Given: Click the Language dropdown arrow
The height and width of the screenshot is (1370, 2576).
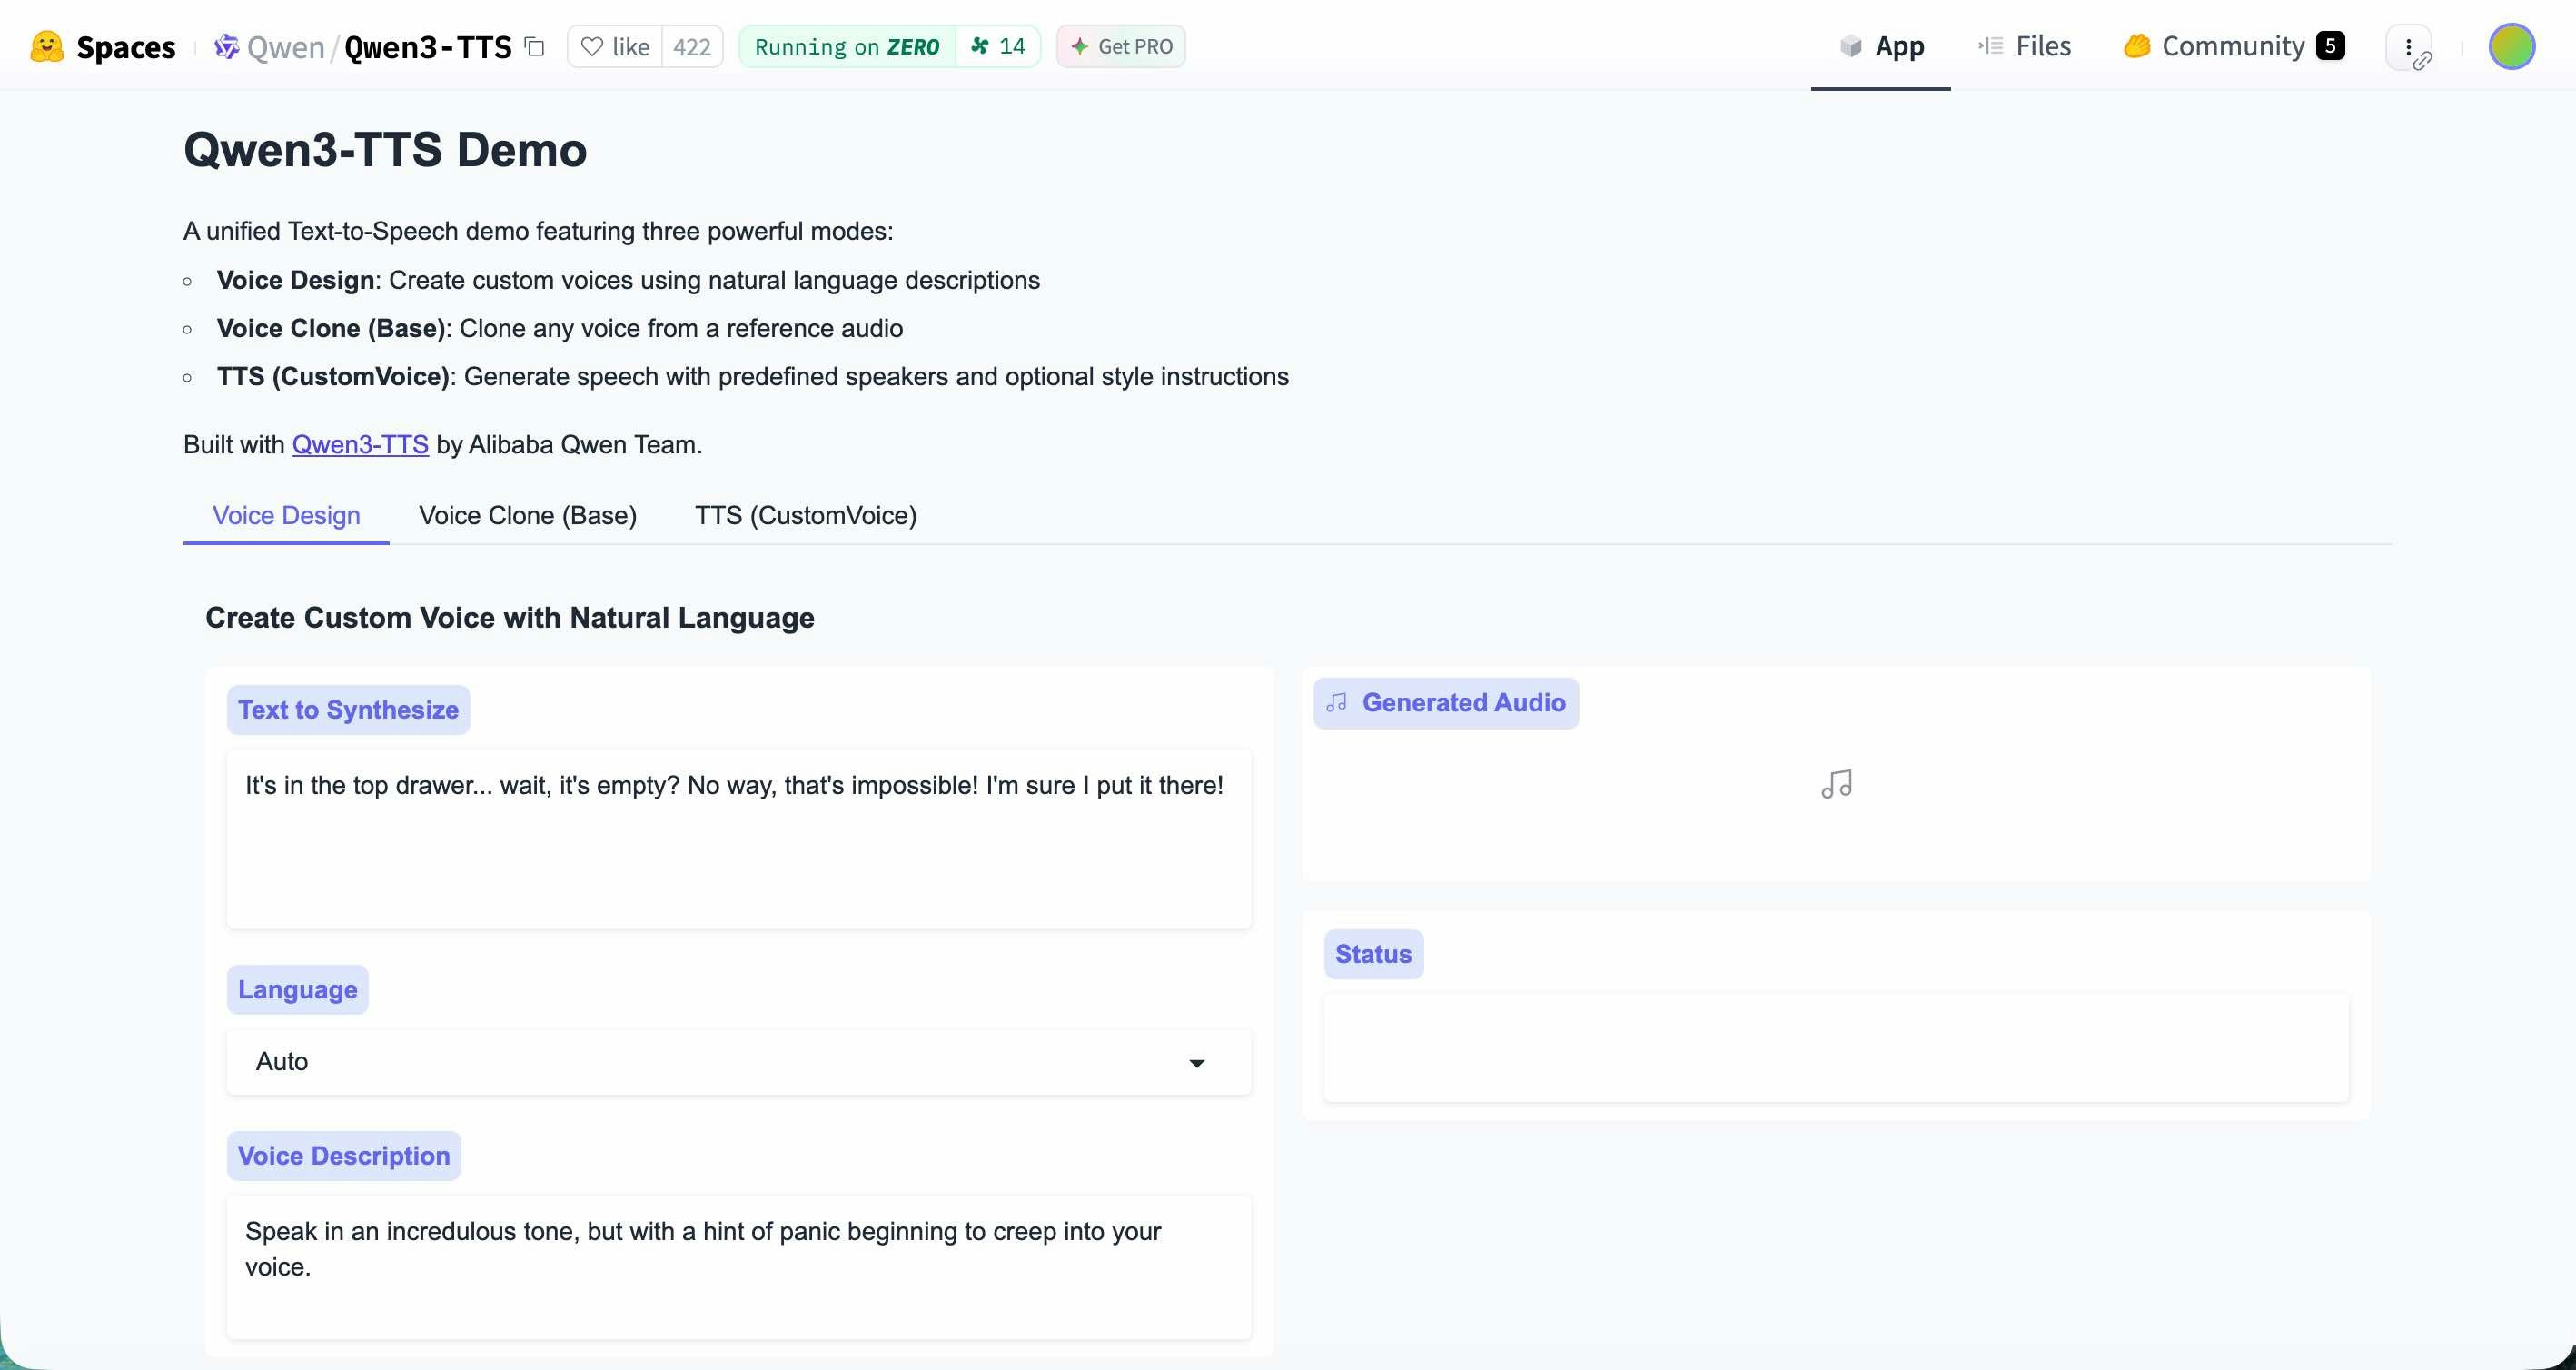Looking at the screenshot, I should [1196, 1063].
